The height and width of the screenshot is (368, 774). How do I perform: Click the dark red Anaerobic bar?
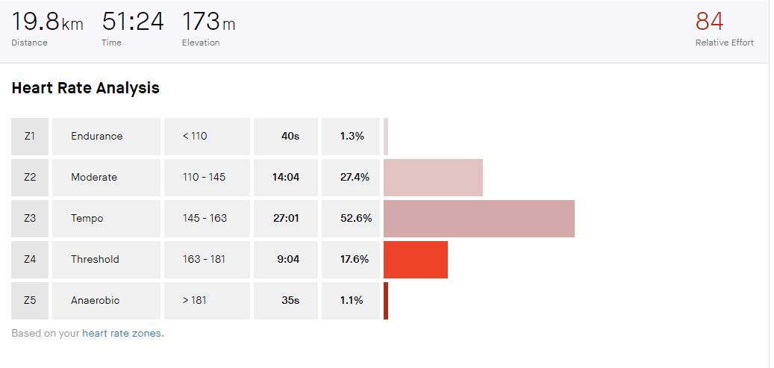click(386, 301)
